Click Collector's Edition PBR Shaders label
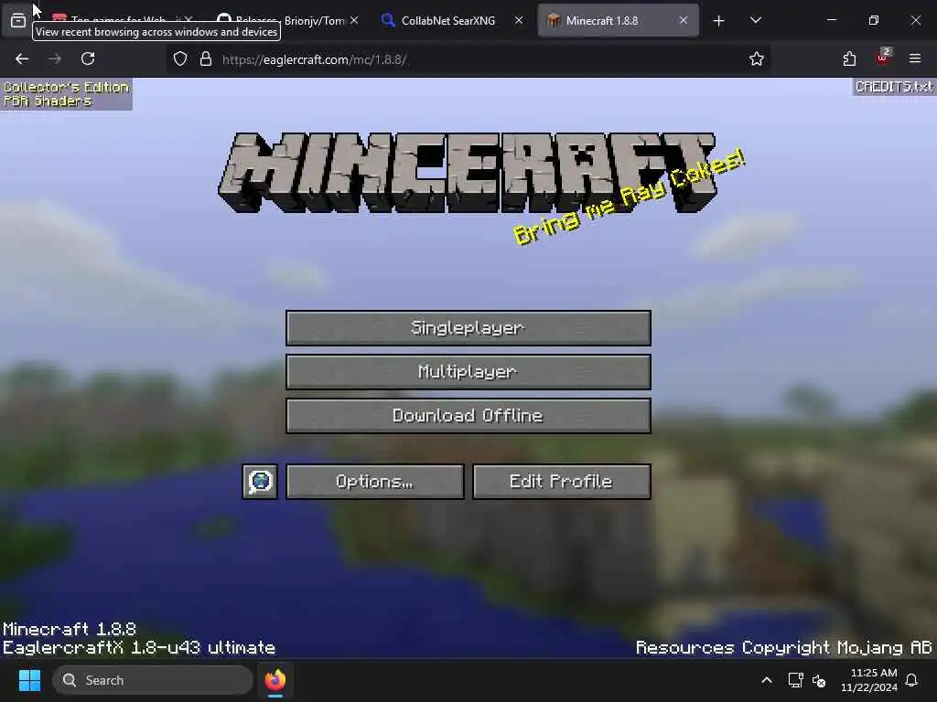Image resolution: width=937 pixels, height=702 pixels. [x=66, y=94]
